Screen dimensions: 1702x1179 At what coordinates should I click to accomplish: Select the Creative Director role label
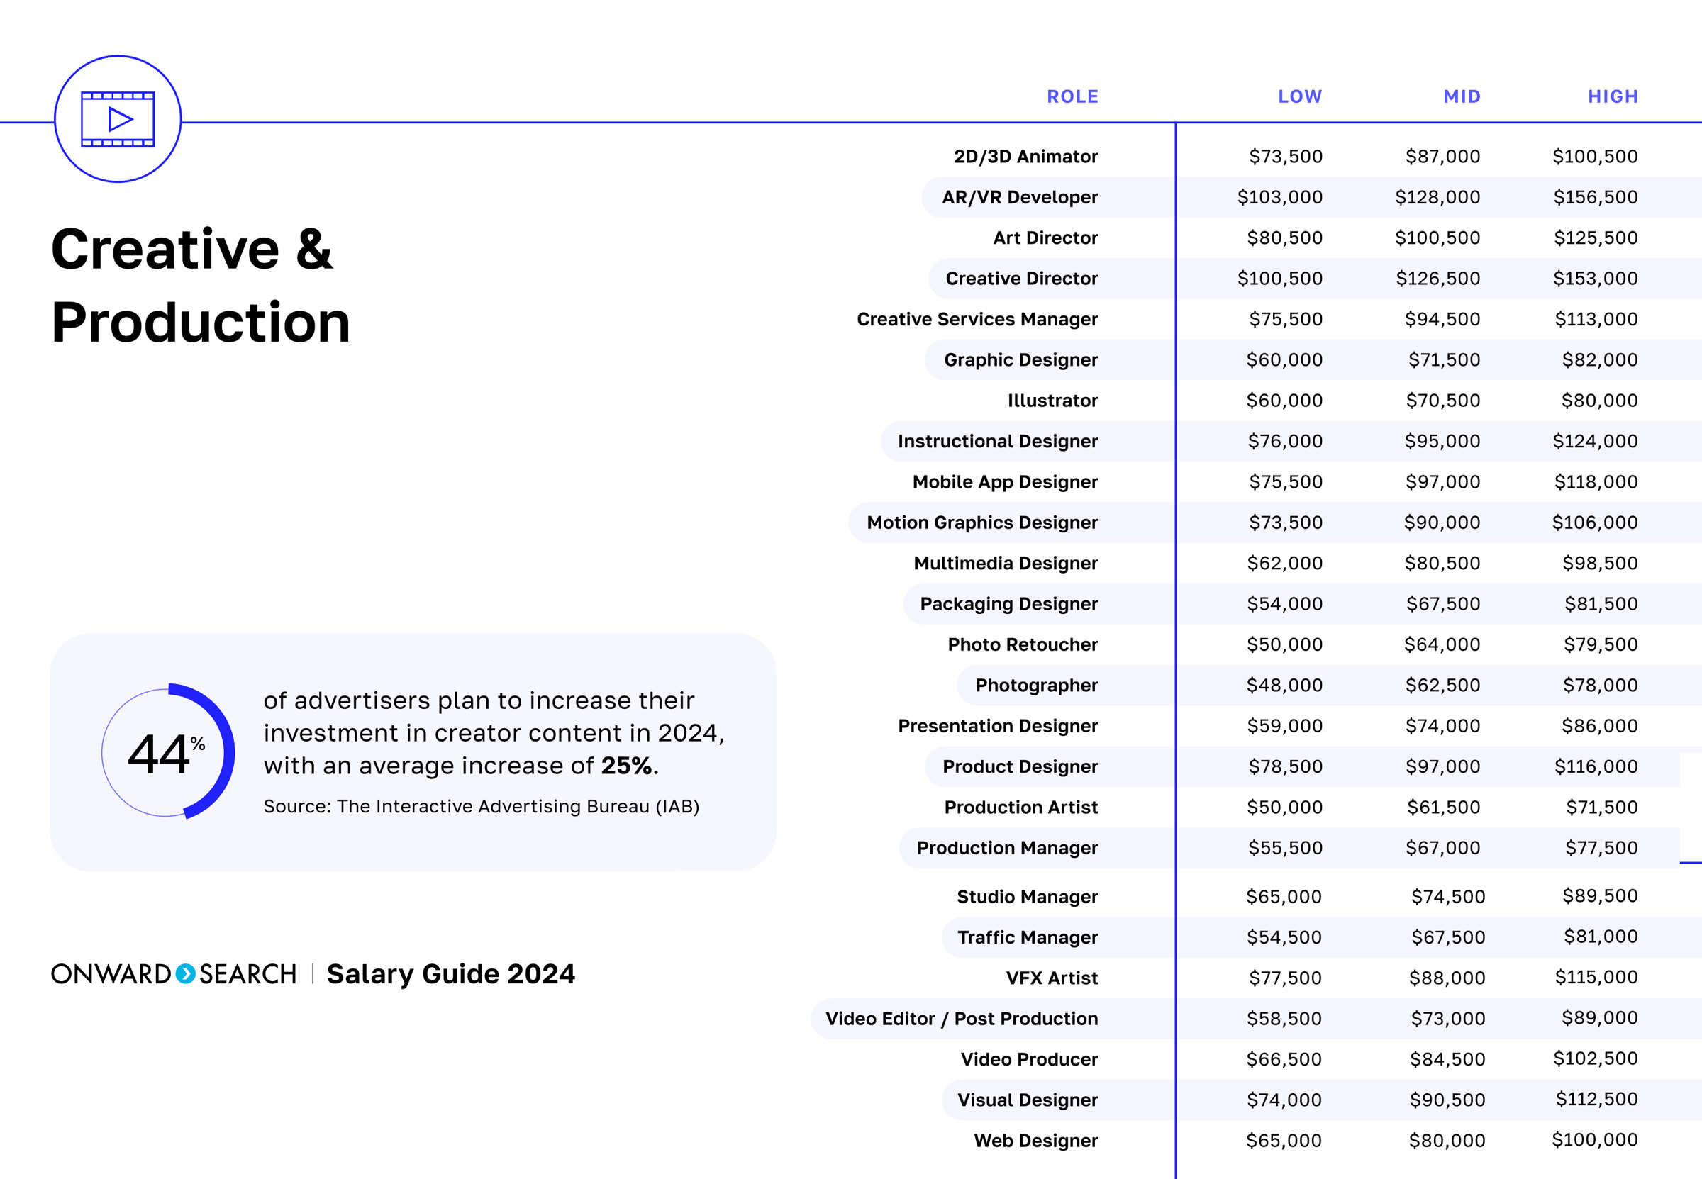click(1021, 279)
